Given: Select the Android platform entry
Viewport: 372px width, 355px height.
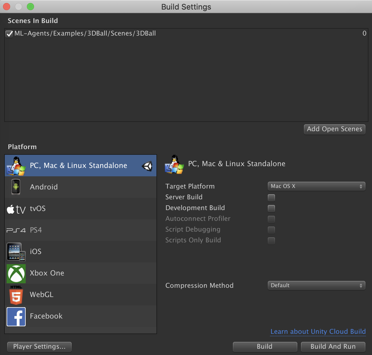Looking at the screenshot, I should point(44,187).
